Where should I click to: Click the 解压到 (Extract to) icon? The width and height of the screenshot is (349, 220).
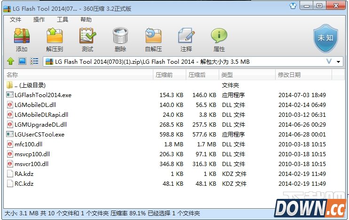coord(55,36)
